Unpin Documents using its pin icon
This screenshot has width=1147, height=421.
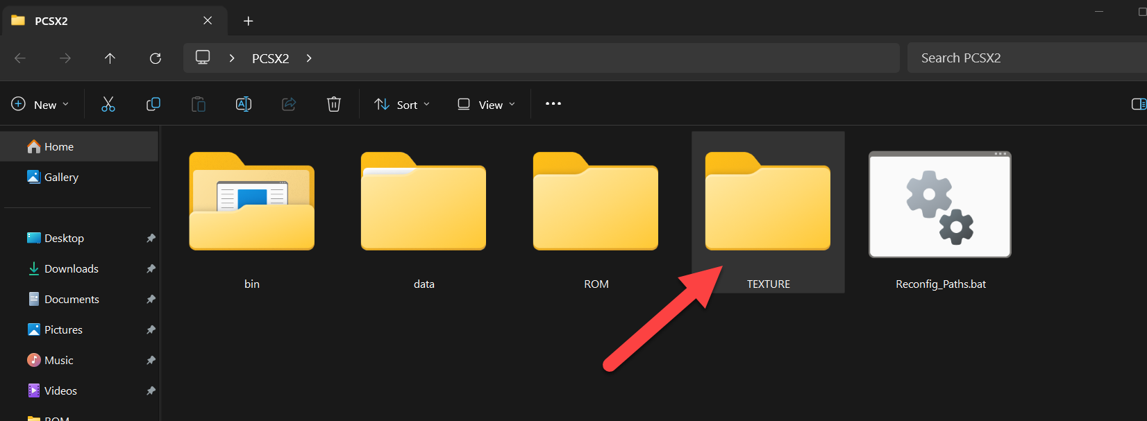(151, 299)
